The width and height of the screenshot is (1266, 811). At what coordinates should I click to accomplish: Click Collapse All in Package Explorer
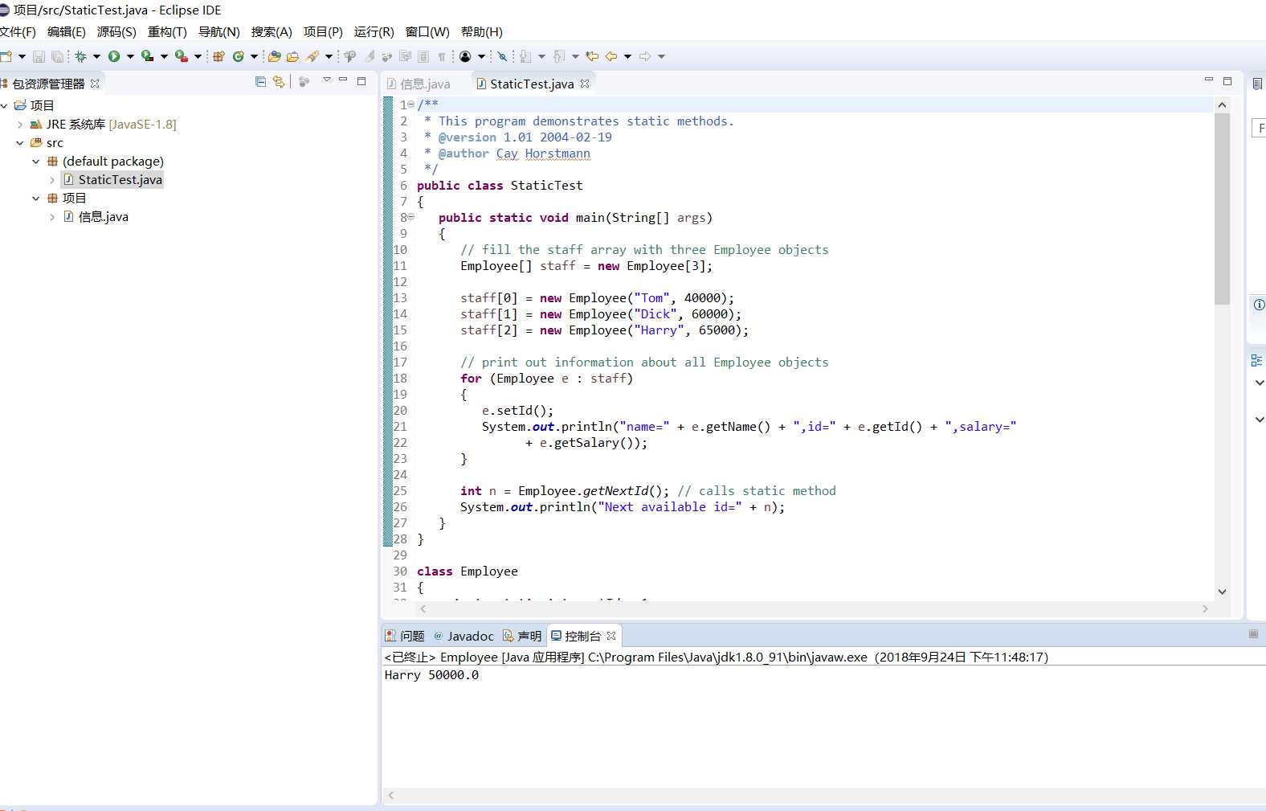point(260,81)
